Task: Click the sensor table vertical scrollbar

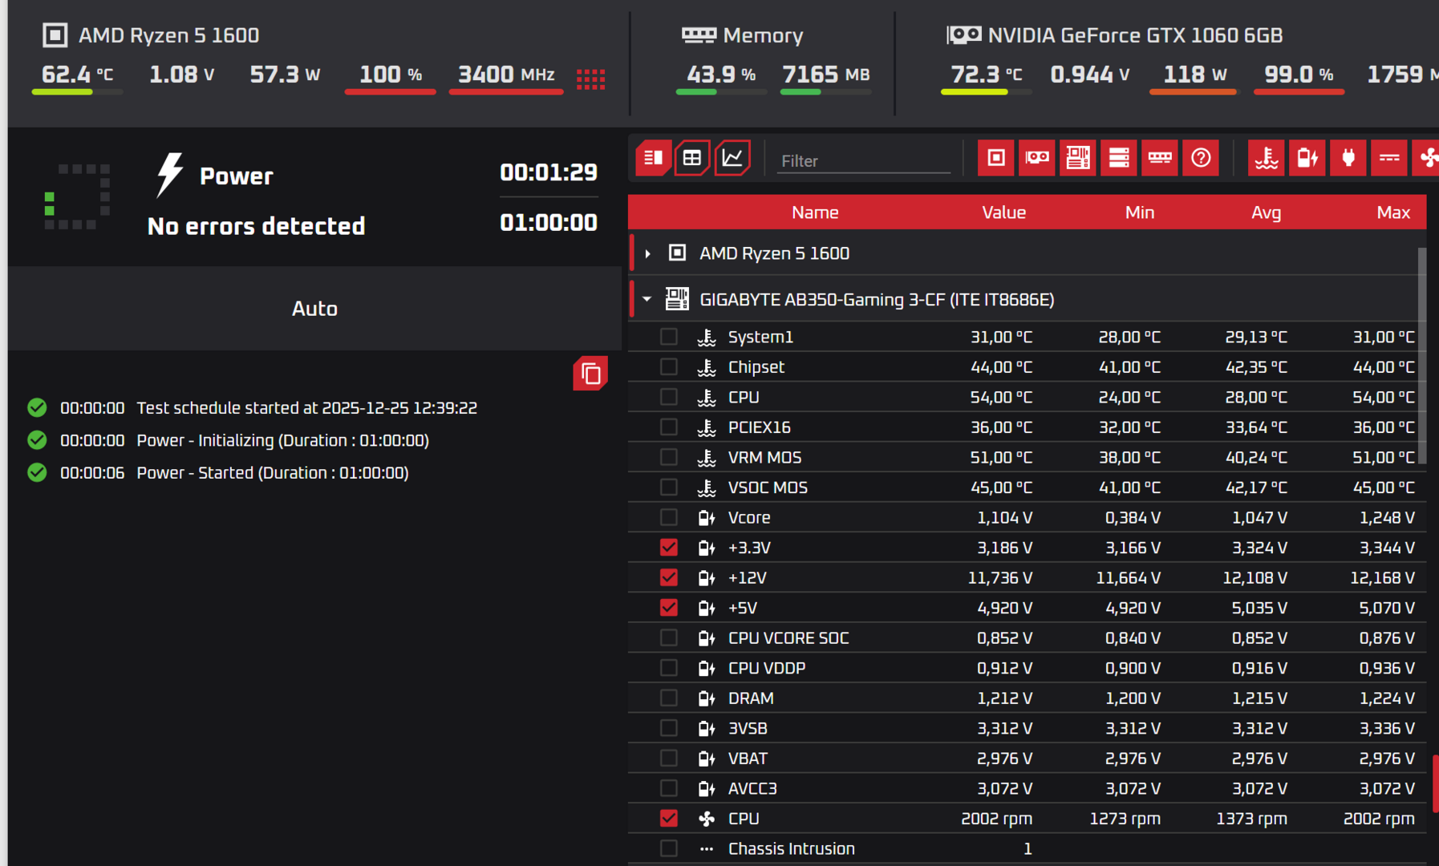Action: [x=1422, y=356]
